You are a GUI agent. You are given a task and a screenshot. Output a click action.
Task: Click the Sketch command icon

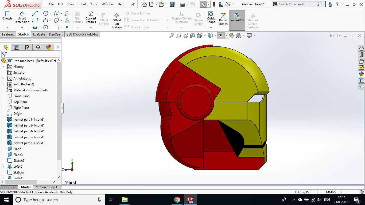click(x=7, y=16)
